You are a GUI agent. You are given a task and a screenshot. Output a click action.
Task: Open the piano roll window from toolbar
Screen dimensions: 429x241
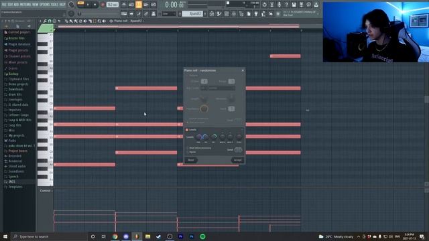[219, 13]
